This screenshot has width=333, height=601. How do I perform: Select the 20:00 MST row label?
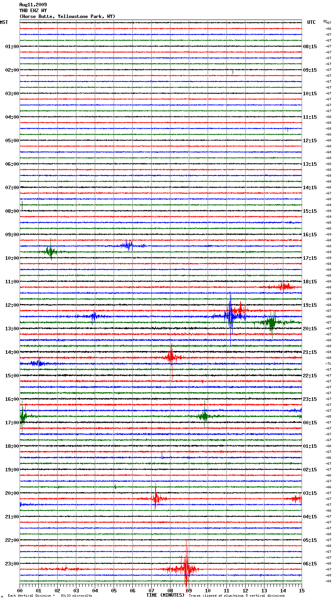(x=12, y=493)
